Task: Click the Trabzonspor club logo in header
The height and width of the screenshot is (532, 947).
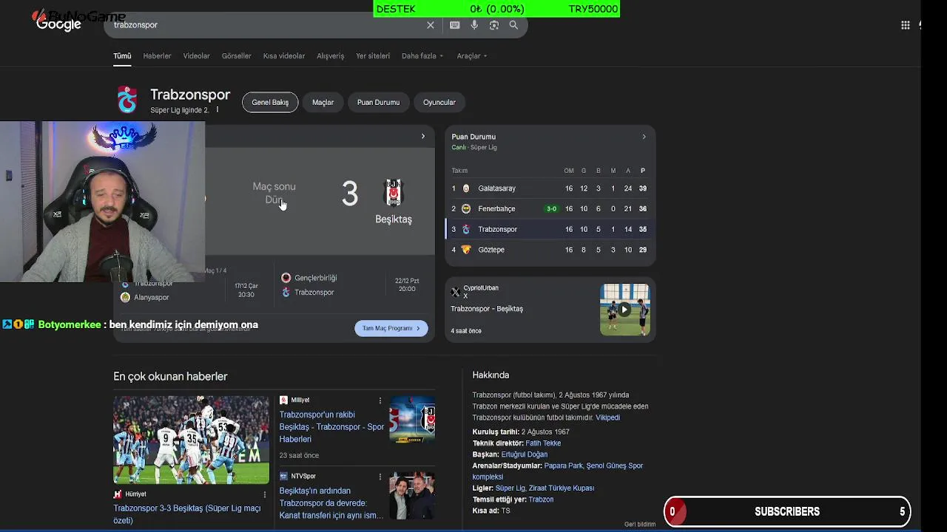Action: coord(127,100)
